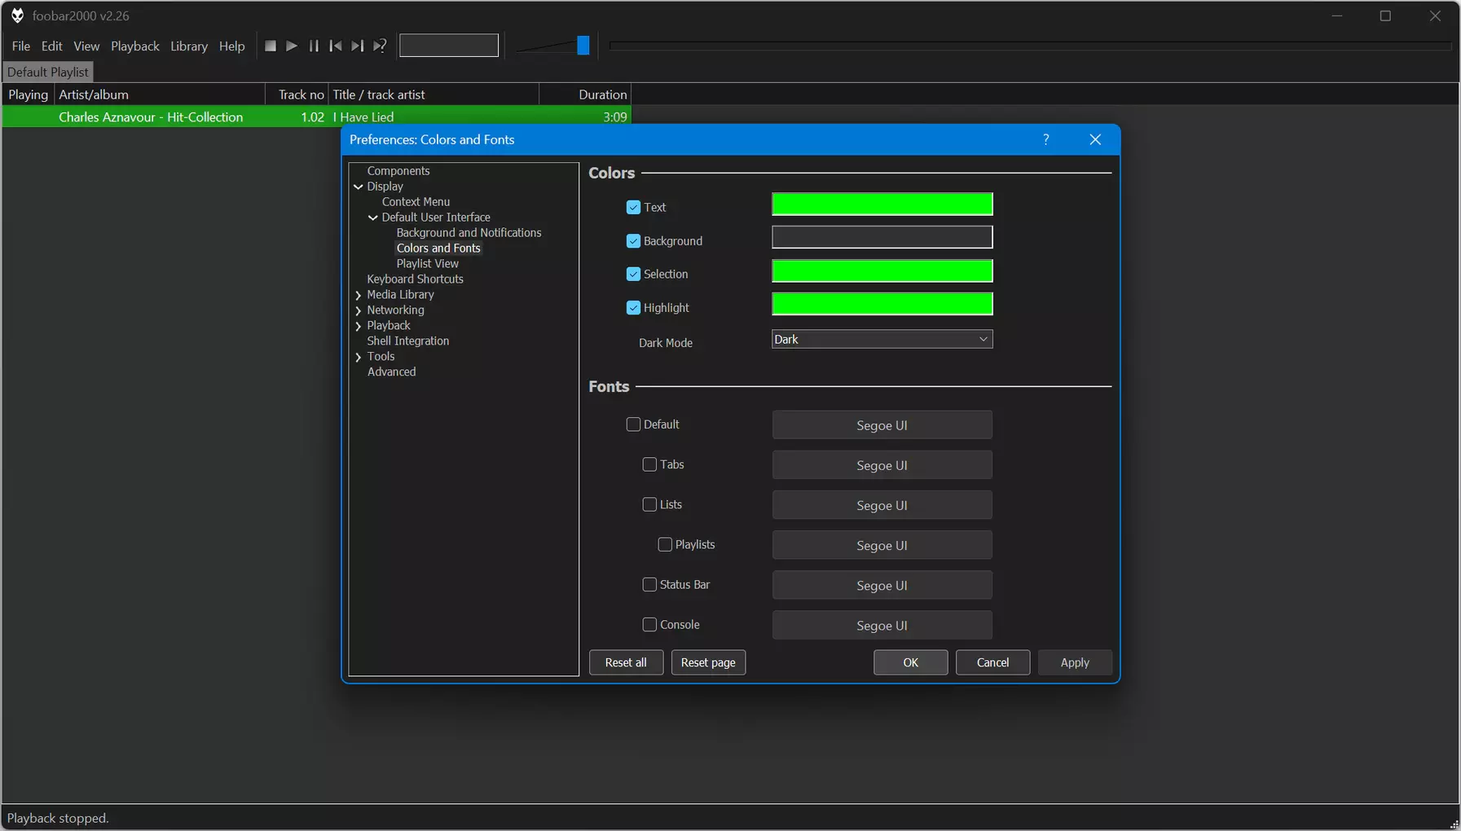
Task: Start playback with the play icon
Action: (x=292, y=46)
